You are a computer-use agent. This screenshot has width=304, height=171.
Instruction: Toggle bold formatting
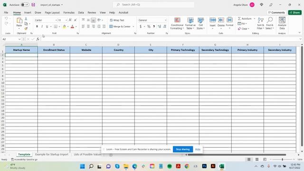(x=37, y=27)
